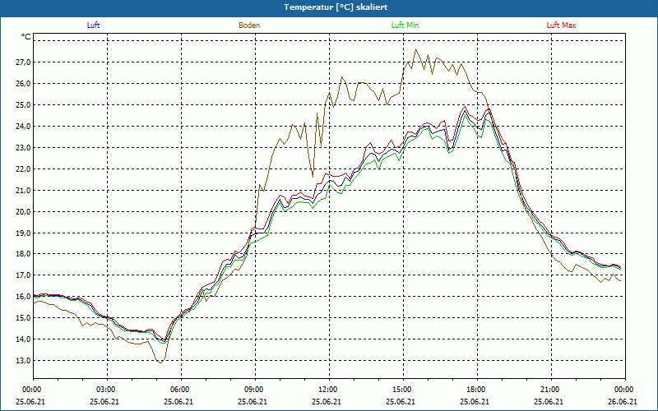The image size is (658, 411).
Task: Click the blue Luft legend label
Action: point(93,25)
